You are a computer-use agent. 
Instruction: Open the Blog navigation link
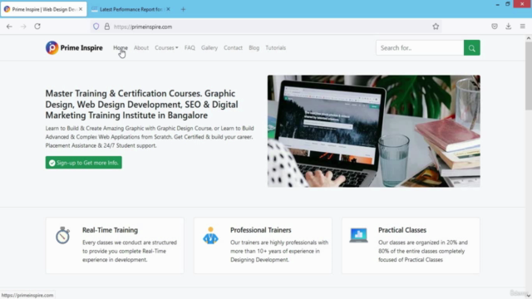(254, 48)
